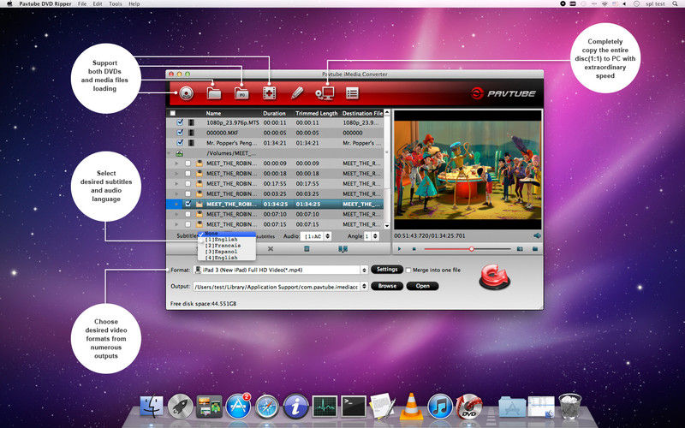Open Trash in the dock
The height and width of the screenshot is (428, 685).
tap(570, 406)
